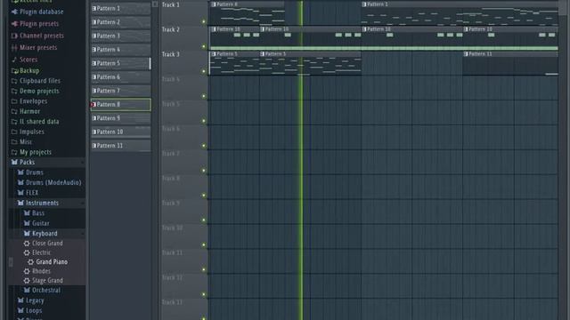Open Backup folder
This screenshot has height=320, width=570.
pos(29,71)
